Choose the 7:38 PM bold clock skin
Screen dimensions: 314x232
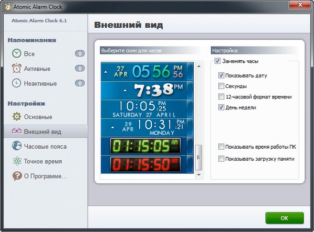click(x=145, y=90)
